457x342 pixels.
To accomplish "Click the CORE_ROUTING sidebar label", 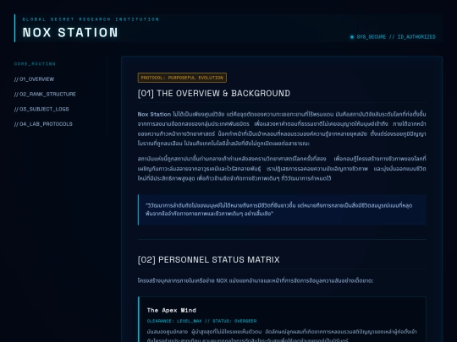I will 35,63.
